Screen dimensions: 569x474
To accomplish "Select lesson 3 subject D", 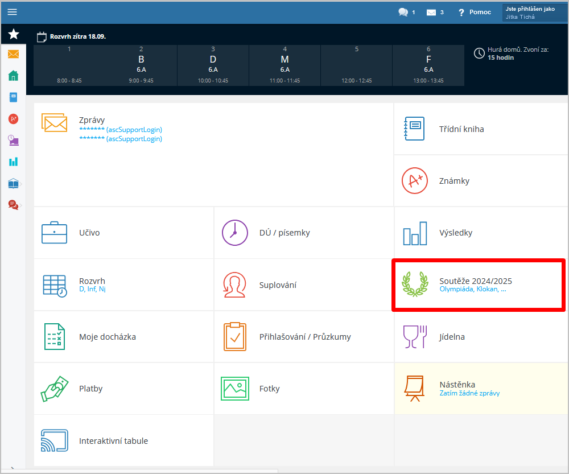I will click(213, 65).
